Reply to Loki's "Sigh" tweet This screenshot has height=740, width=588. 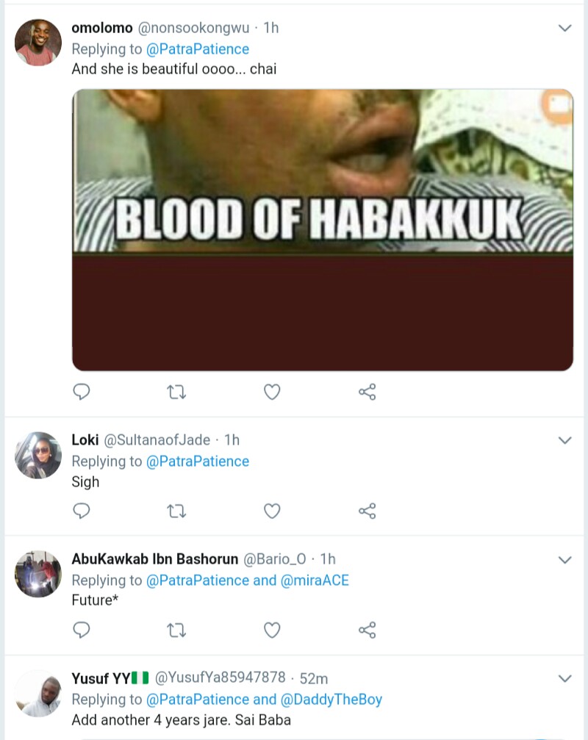pos(82,511)
